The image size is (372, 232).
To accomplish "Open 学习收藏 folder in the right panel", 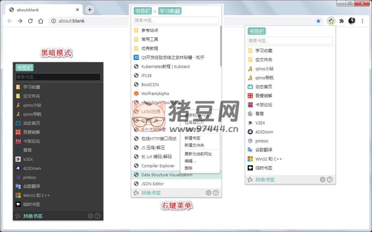I will click(264, 50).
